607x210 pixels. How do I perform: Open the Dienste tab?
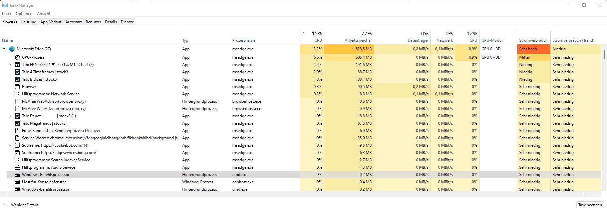(127, 22)
